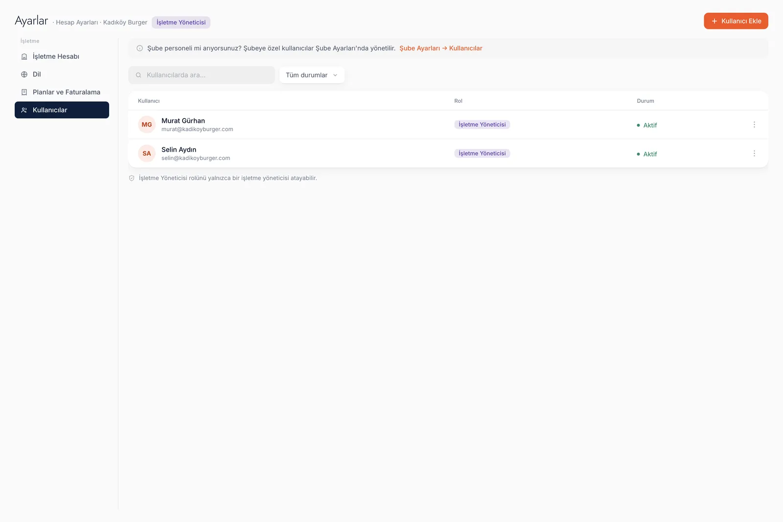Click the SA avatar of Selin Aydın
Screen dimensions: 783x522
pos(147,154)
